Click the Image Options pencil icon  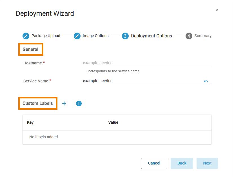point(77,36)
